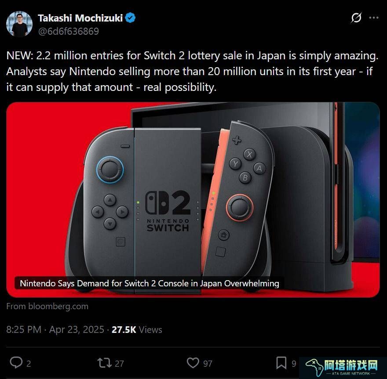Click the 'Nintendo Says Demand' headline caption
This screenshot has height=379, width=387.
tap(150, 283)
